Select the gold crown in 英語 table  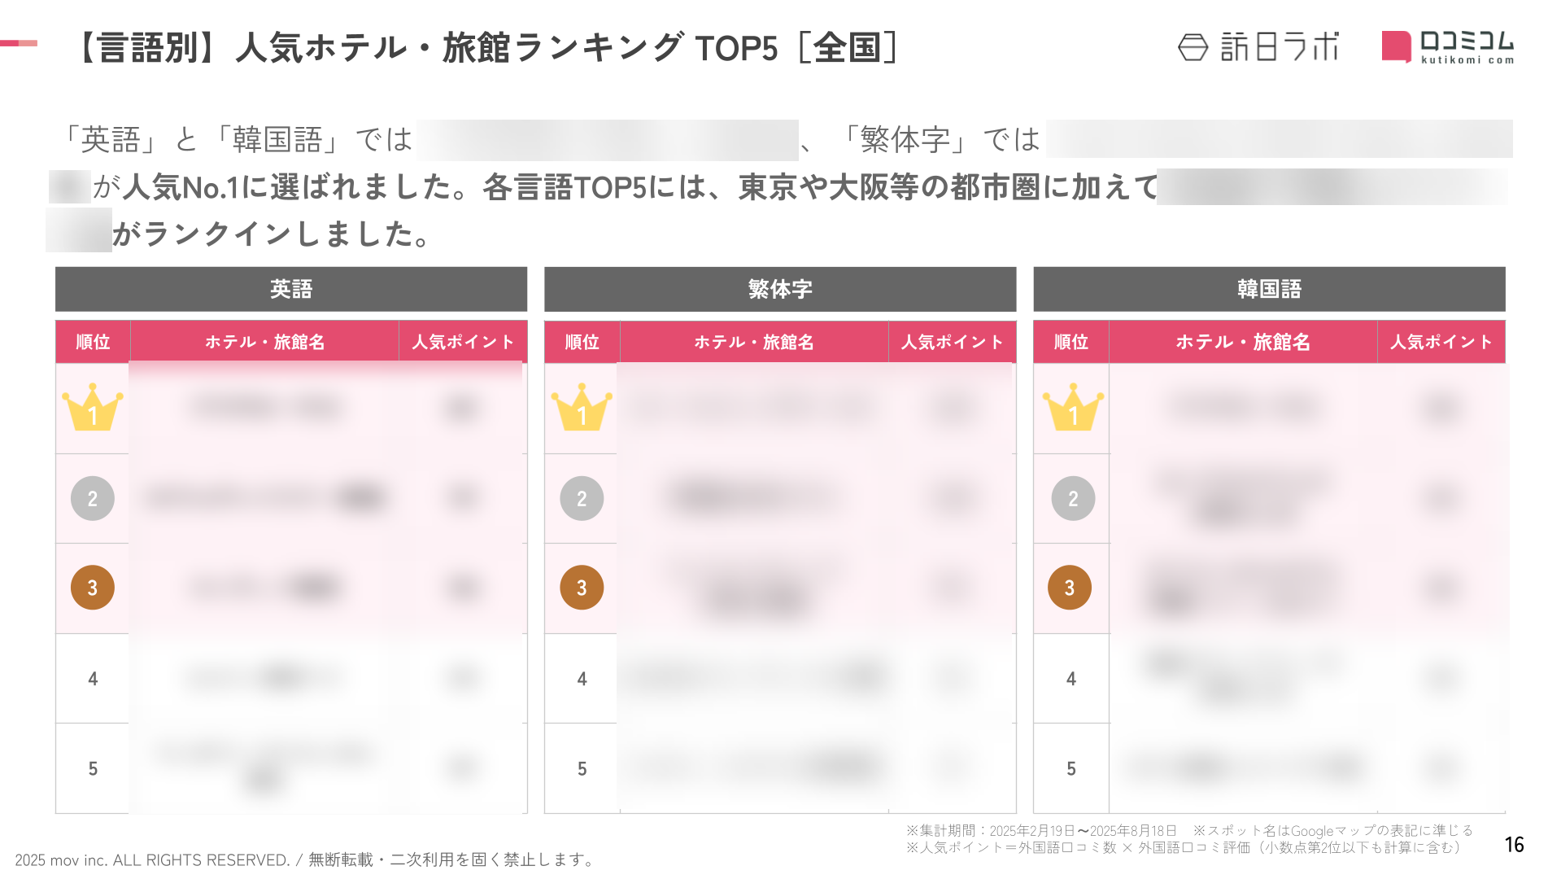pyautogui.click(x=93, y=407)
